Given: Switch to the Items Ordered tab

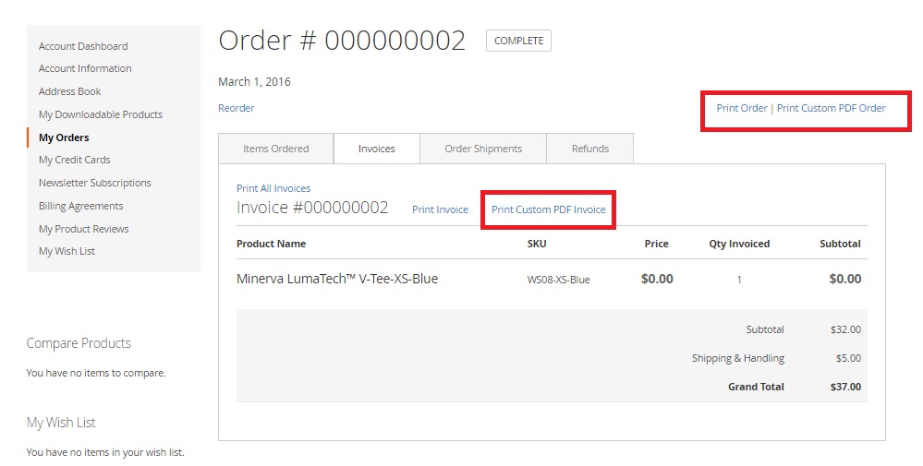Looking at the screenshot, I should 276,149.
